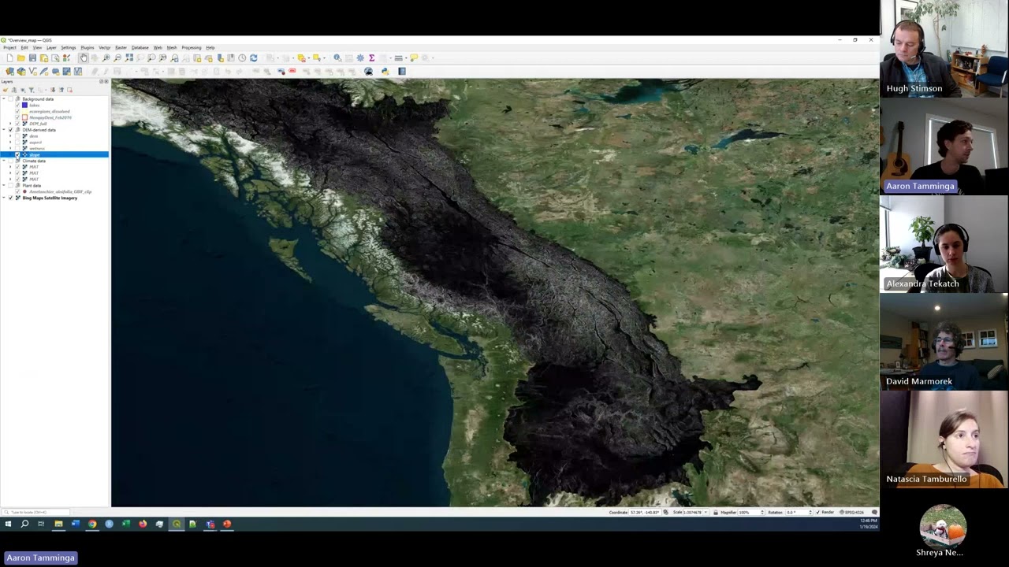Remove the selected layer from Layers panel

(69, 90)
